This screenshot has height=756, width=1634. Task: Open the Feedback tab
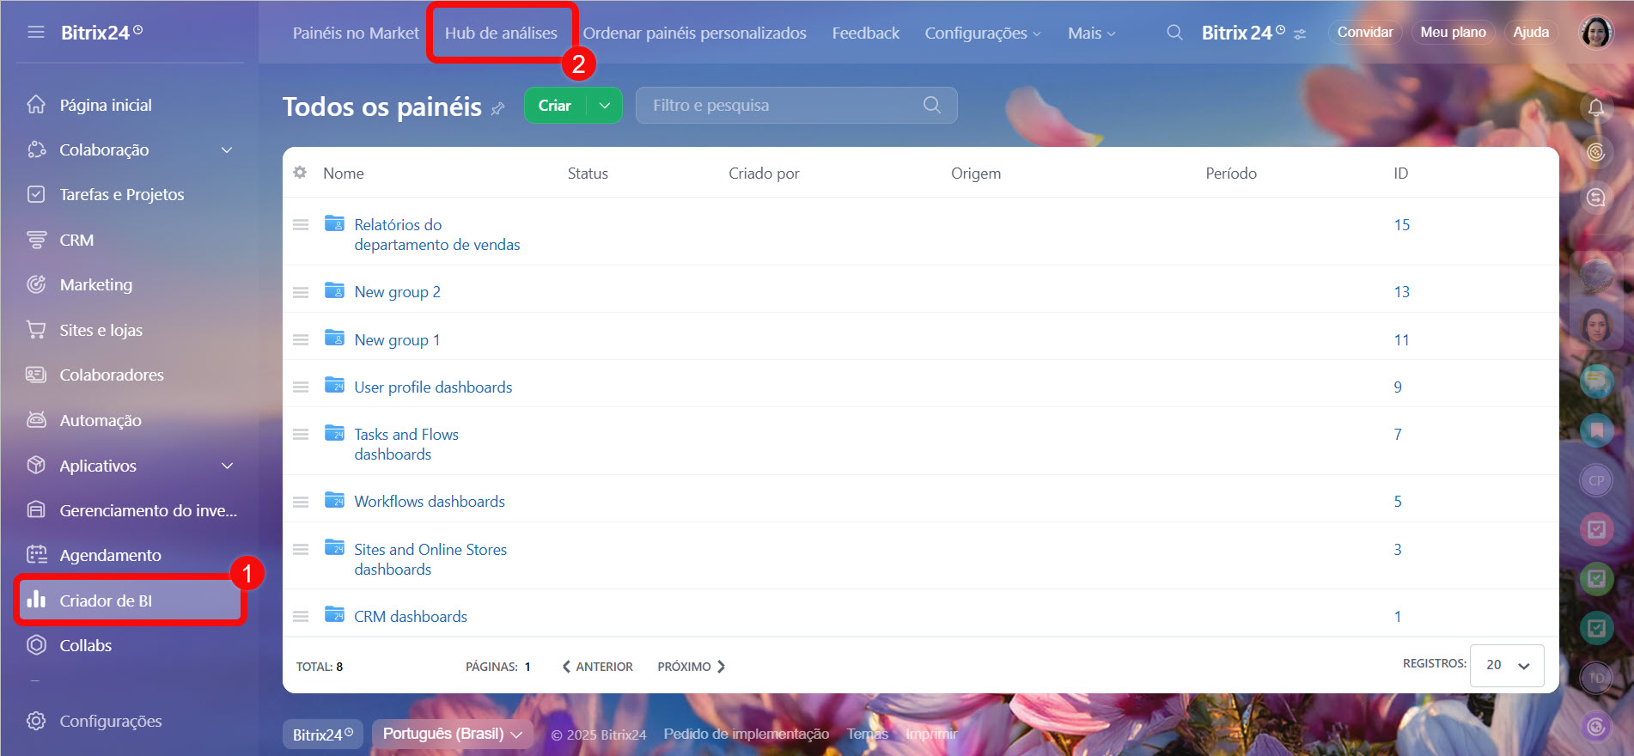point(865,33)
